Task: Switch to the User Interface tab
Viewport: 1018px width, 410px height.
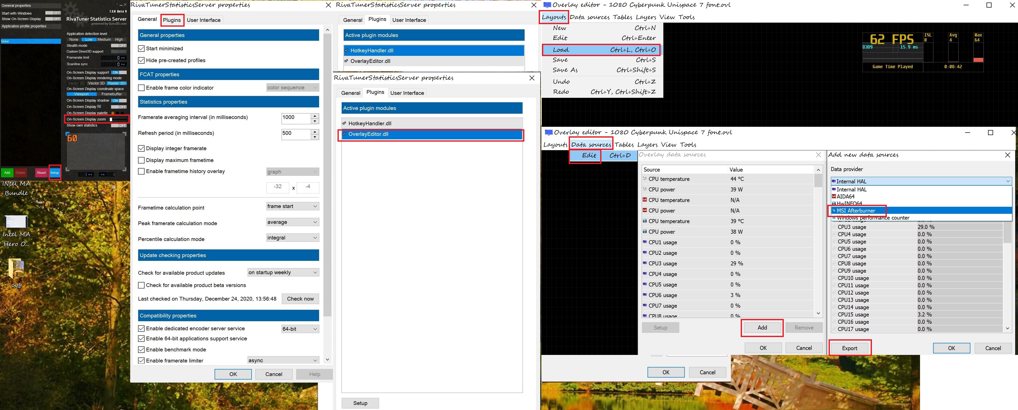Action: [x=203, y=20]
